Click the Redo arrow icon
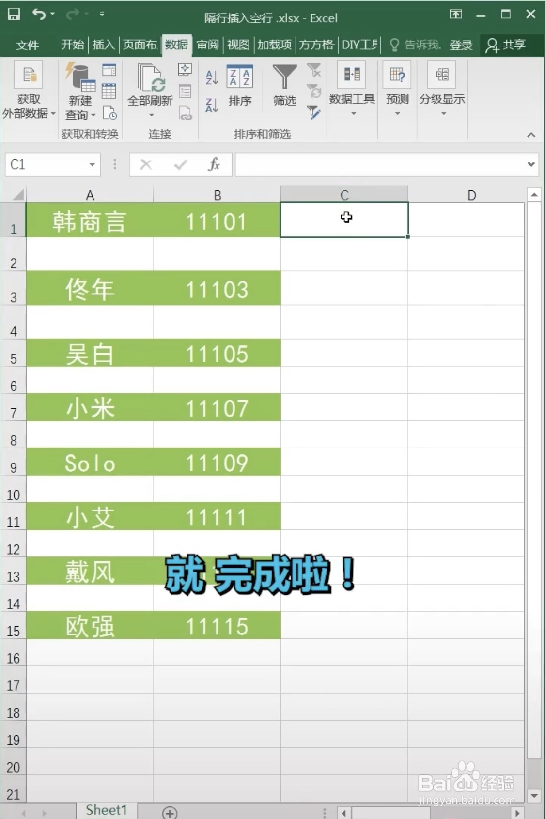Screen dimensions: 545x819 click(73, 14)
